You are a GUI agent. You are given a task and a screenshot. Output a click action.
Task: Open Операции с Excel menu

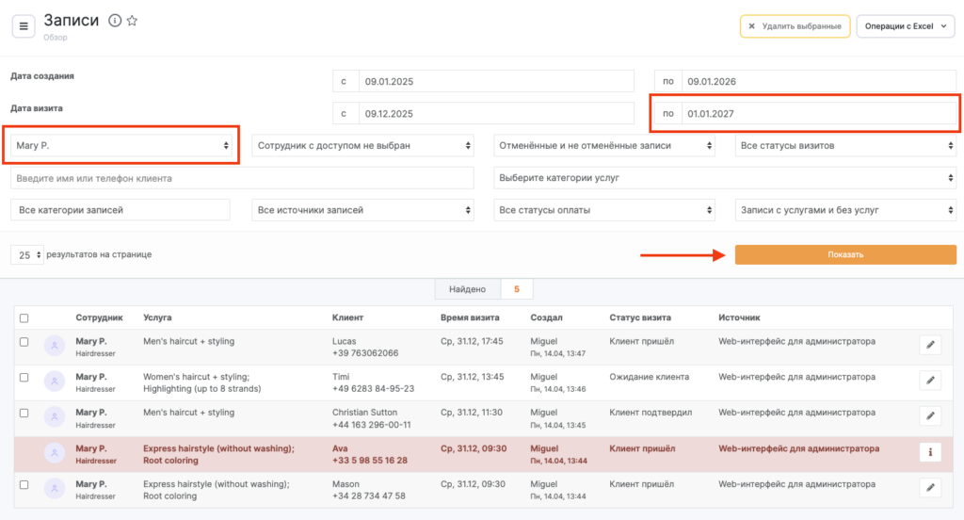[x=905, y=26]
